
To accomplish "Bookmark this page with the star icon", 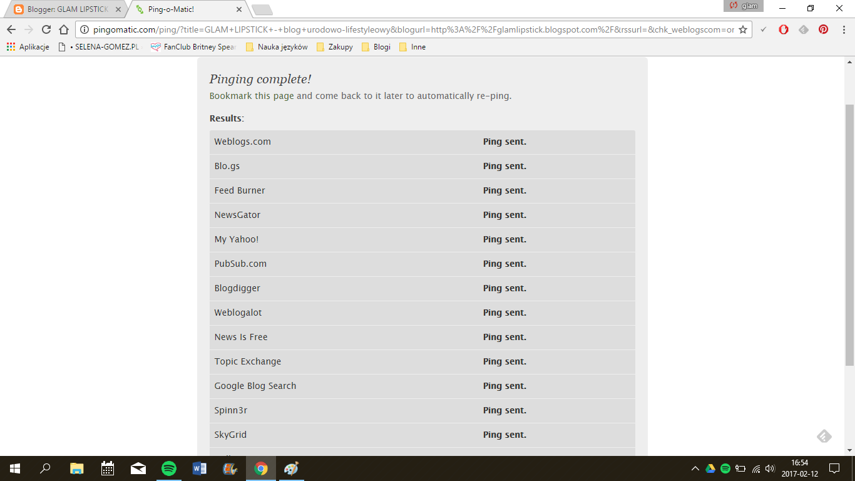I will (x=743, y=29).
